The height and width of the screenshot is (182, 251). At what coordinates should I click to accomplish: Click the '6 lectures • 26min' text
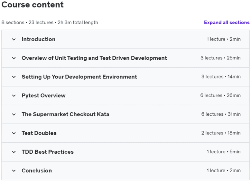(220, 95)
